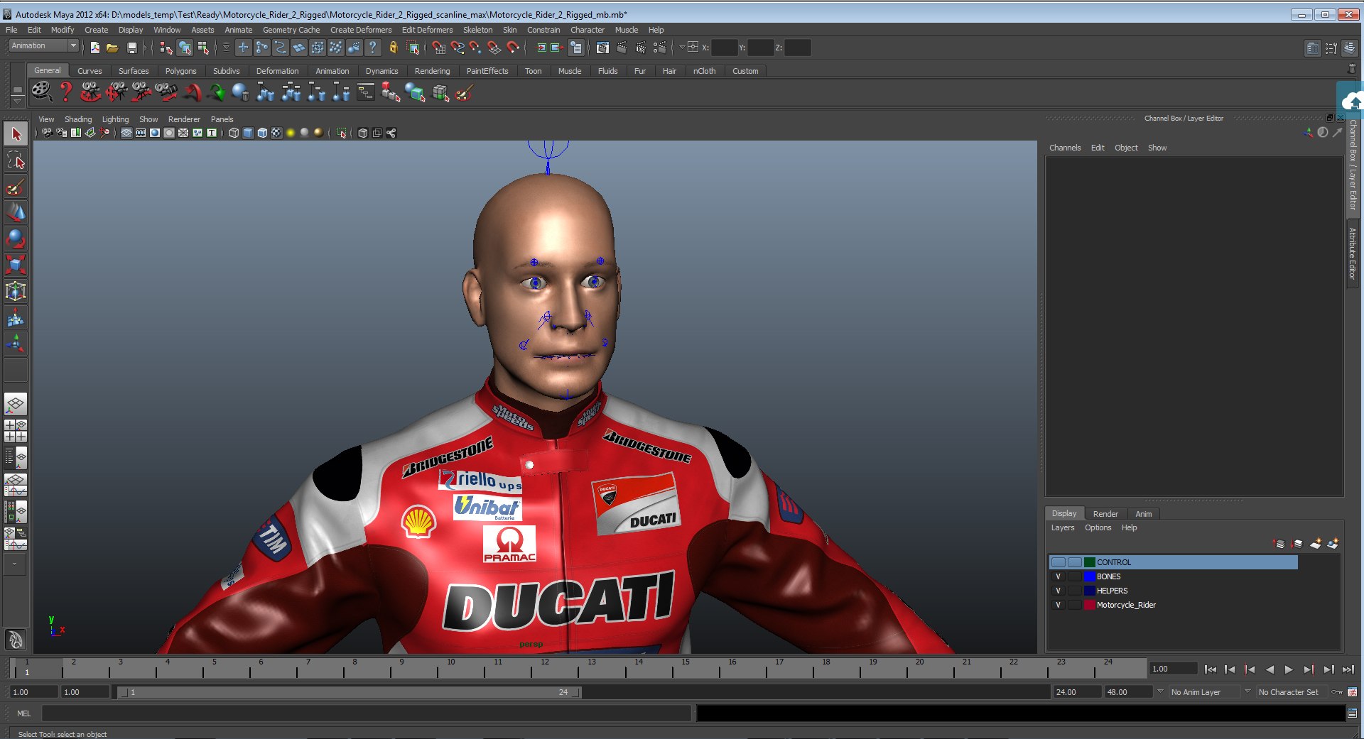The width and height of the screenshot is (1364, 739).
Task: Click the sphere with trash can shelf icon
Action: [x=241, y=92]
